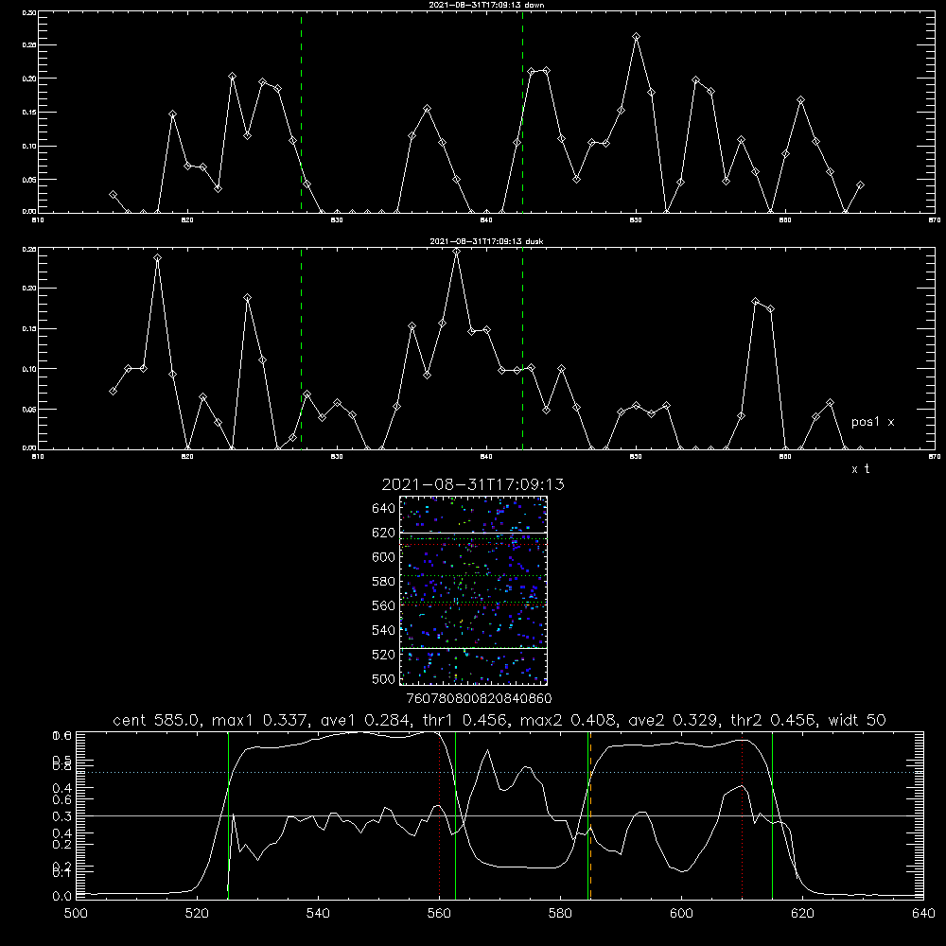Select the "ave2 0.329" value in stats header
This screenshot has width=946, height=946.
click(674, 720)
